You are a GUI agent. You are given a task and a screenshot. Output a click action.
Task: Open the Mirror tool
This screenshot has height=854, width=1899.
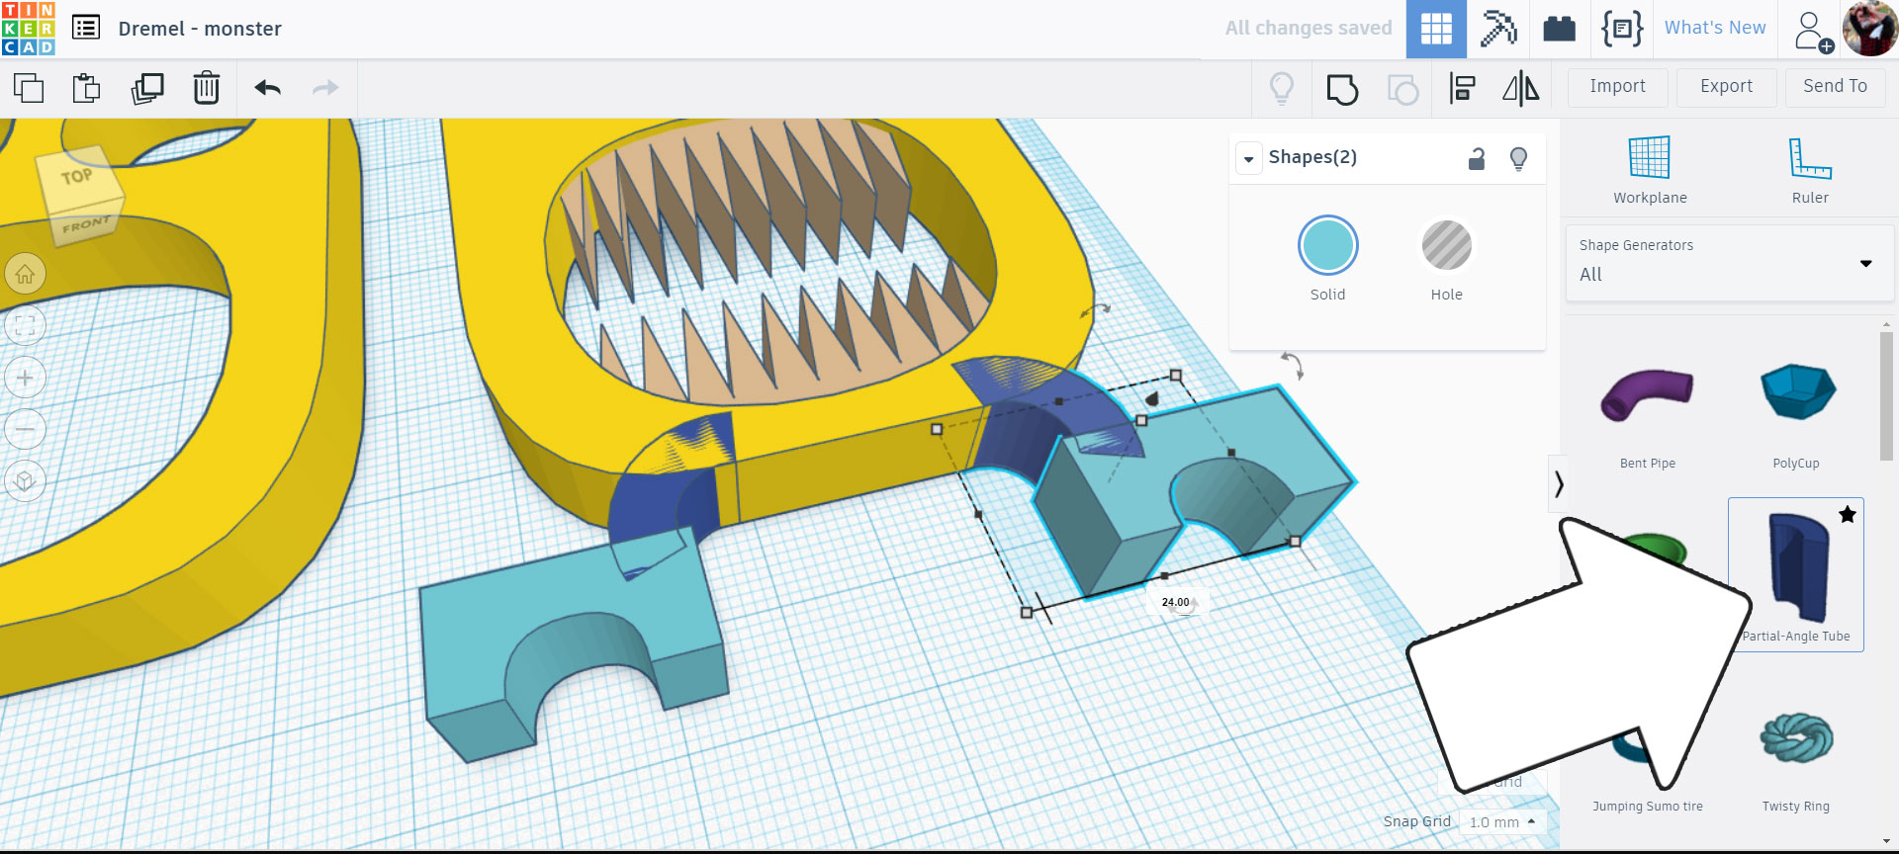[x=1521, y=88]
